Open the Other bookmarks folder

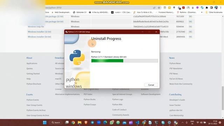214,13
